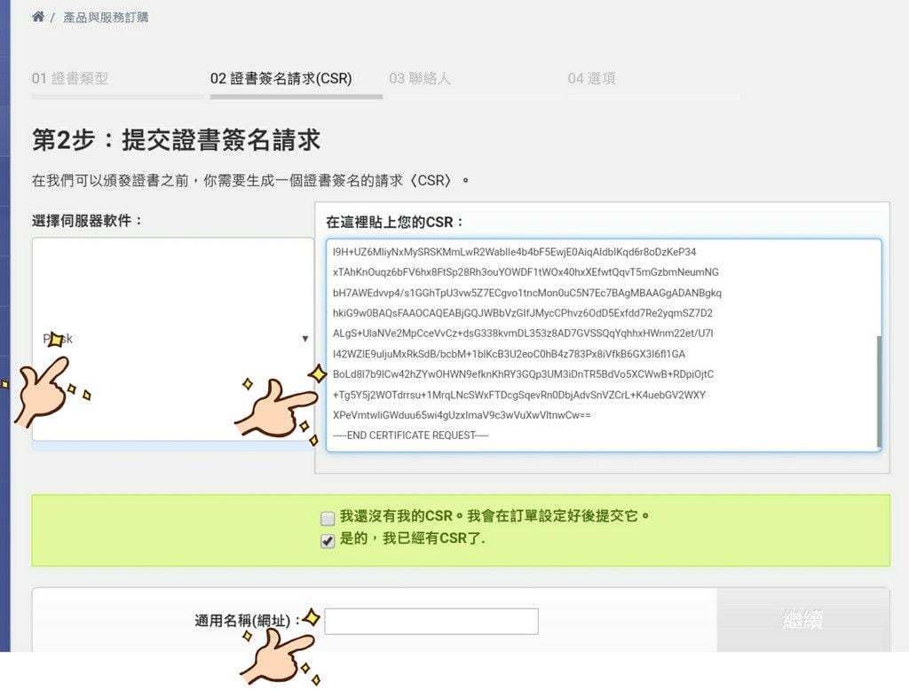Uncheck 是的，我已經有CSR了 checkbox
909x690 pixels.
(x=328, y=540)
